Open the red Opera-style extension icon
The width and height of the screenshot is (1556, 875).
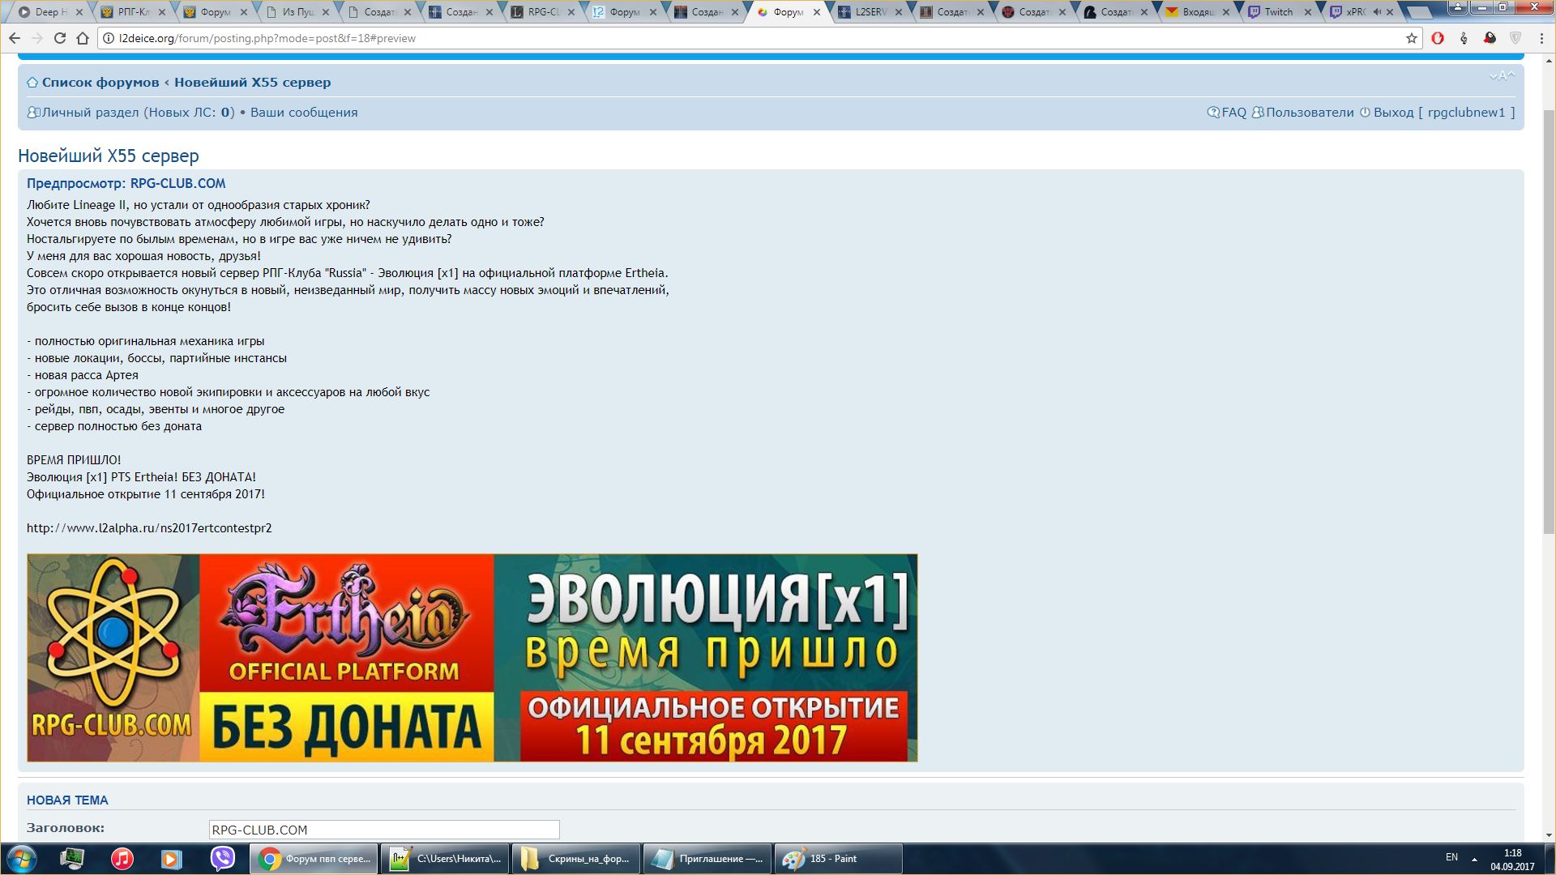pos(1438,38)
